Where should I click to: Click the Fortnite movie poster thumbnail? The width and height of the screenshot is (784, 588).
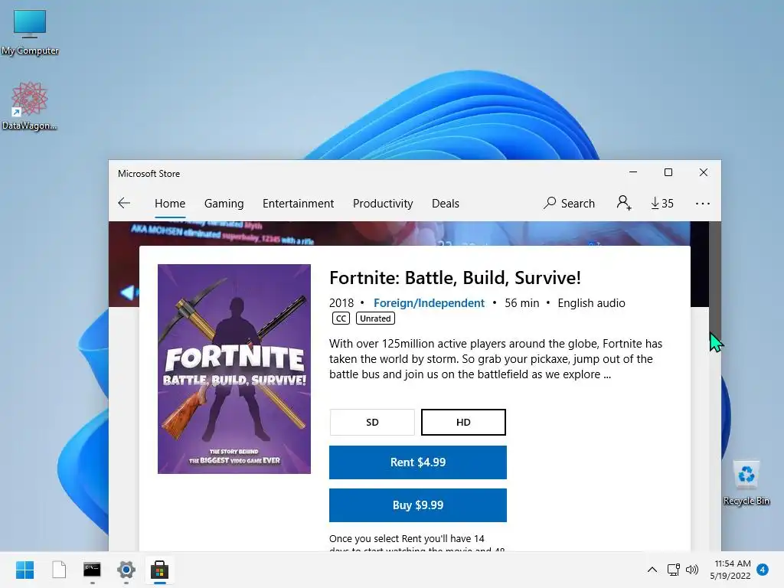[234, 369]
